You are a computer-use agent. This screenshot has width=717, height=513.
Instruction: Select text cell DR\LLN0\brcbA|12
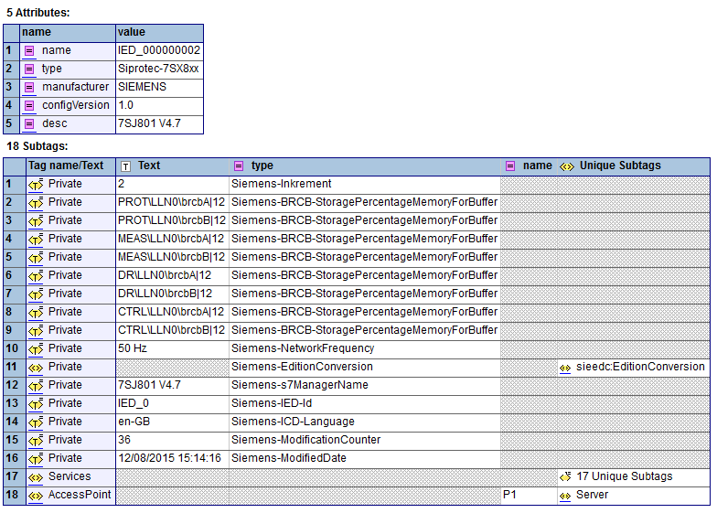point(172,276)
